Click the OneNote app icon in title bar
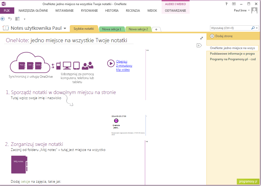 pyautogui.click(x=4, y=4)
